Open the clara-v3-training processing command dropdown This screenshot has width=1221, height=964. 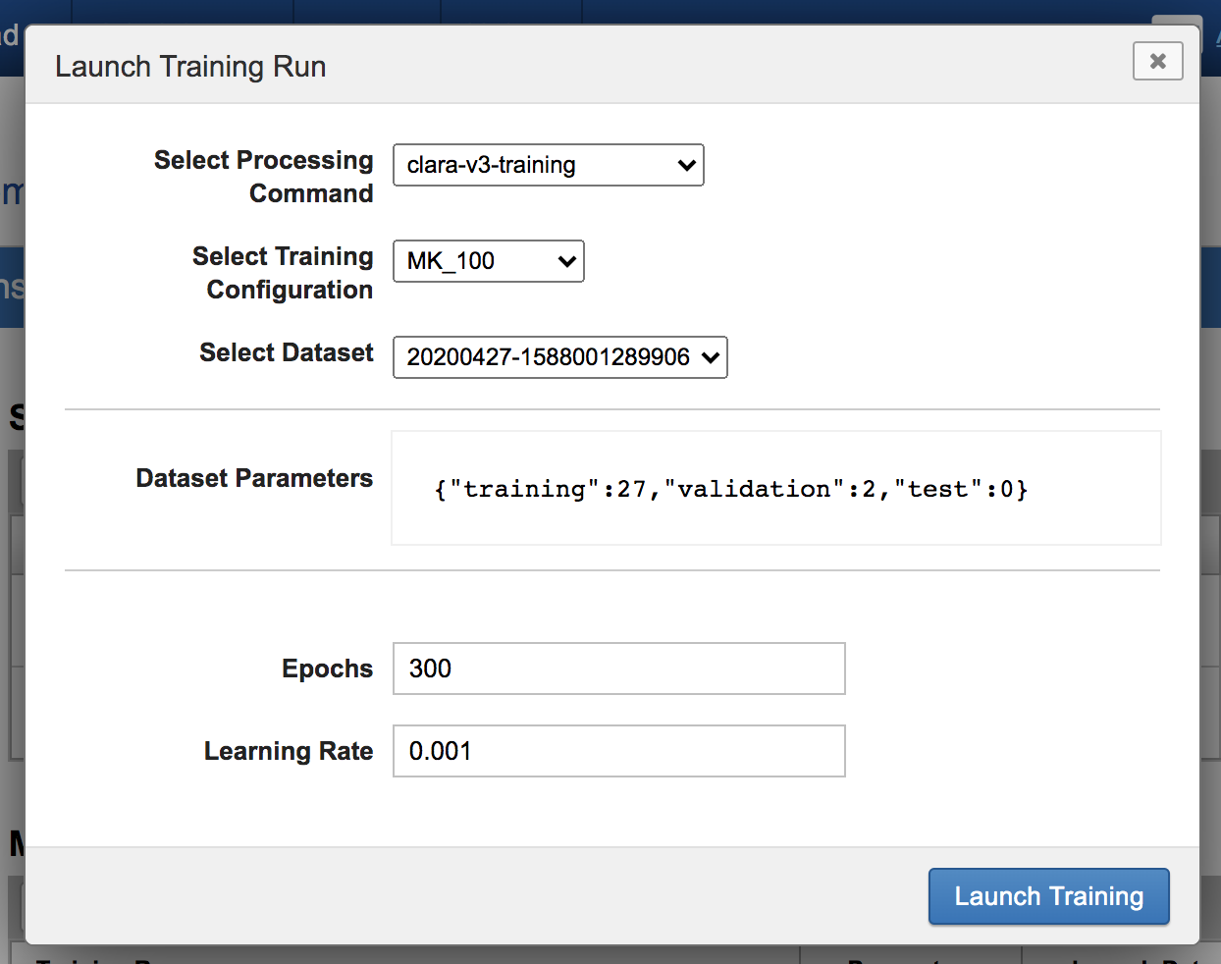pyautogui.click(x=548, y=165)
